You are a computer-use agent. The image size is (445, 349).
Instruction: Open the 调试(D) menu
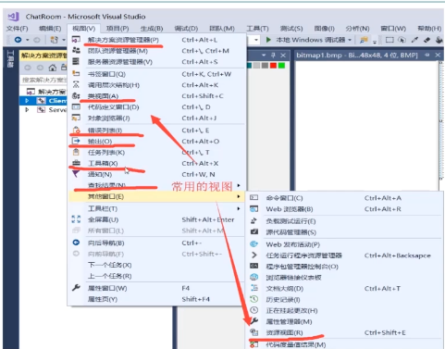(x=186, y=29)
